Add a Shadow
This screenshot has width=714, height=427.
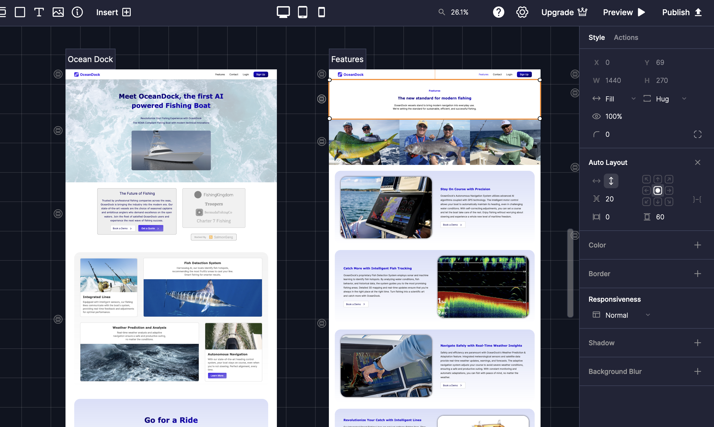(x=697, y=343)
